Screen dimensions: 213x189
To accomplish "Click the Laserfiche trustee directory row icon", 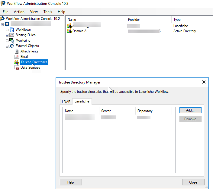I will pos(69,25).
